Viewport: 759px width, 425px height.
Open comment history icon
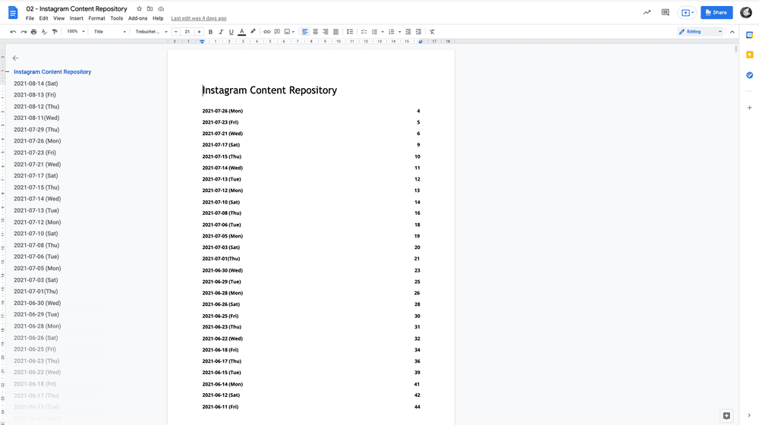[666, 12]
